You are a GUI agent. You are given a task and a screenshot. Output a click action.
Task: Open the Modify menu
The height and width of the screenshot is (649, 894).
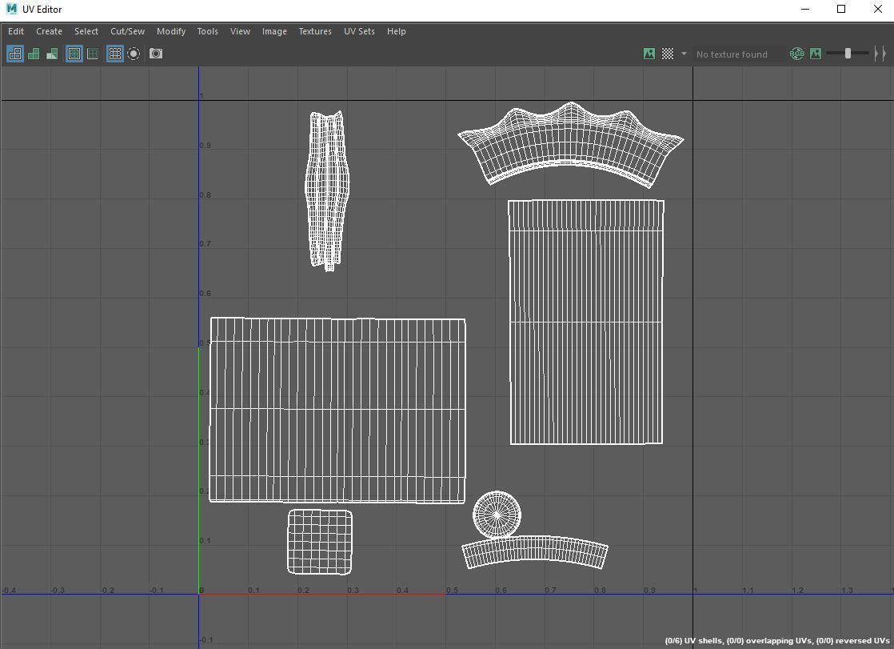[171, 31]
